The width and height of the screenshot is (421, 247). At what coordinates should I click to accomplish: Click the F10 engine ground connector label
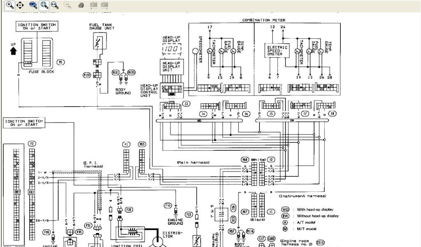pos(168,205)
